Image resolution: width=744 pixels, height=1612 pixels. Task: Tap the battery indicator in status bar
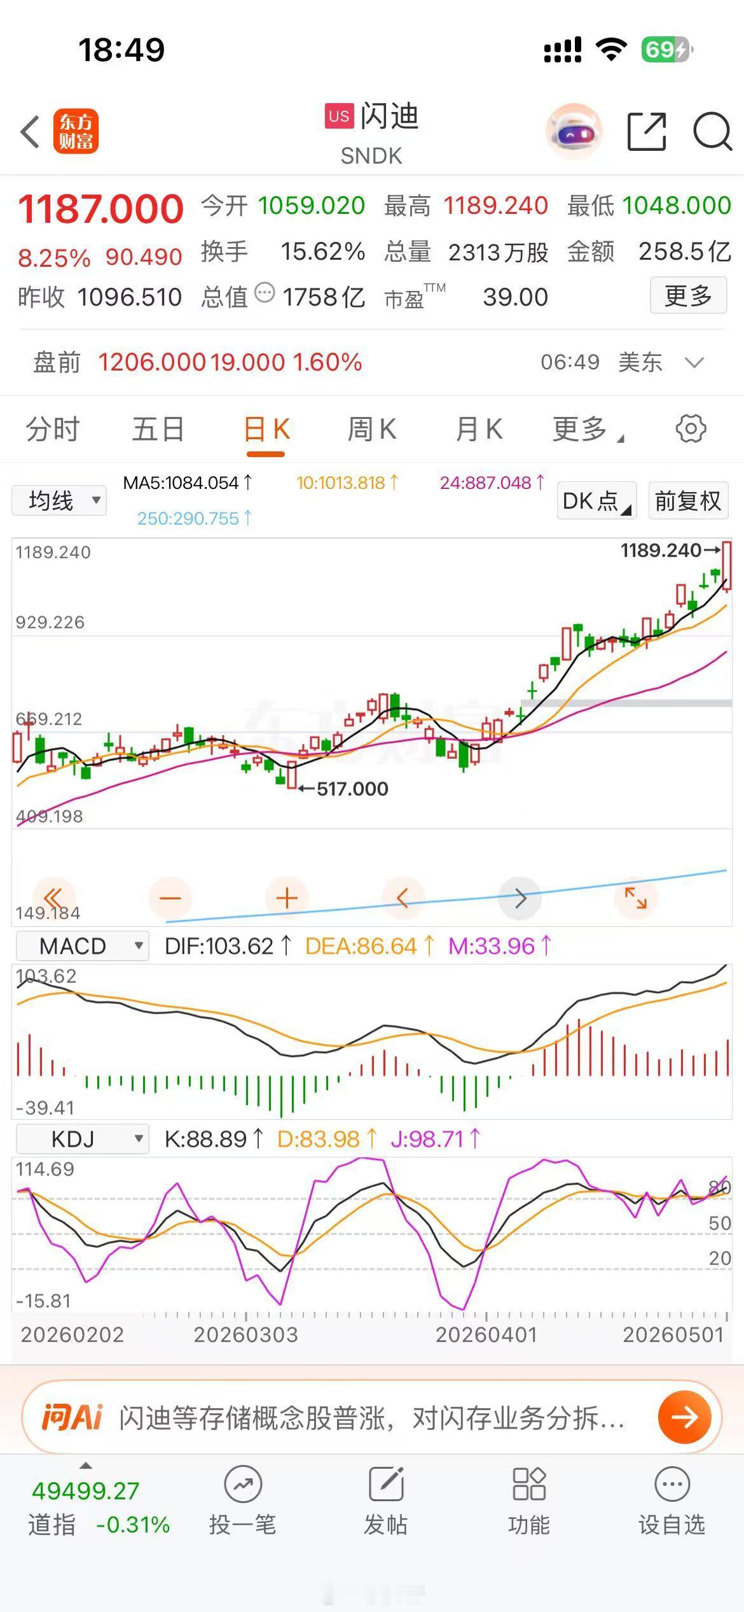point(666,49)
